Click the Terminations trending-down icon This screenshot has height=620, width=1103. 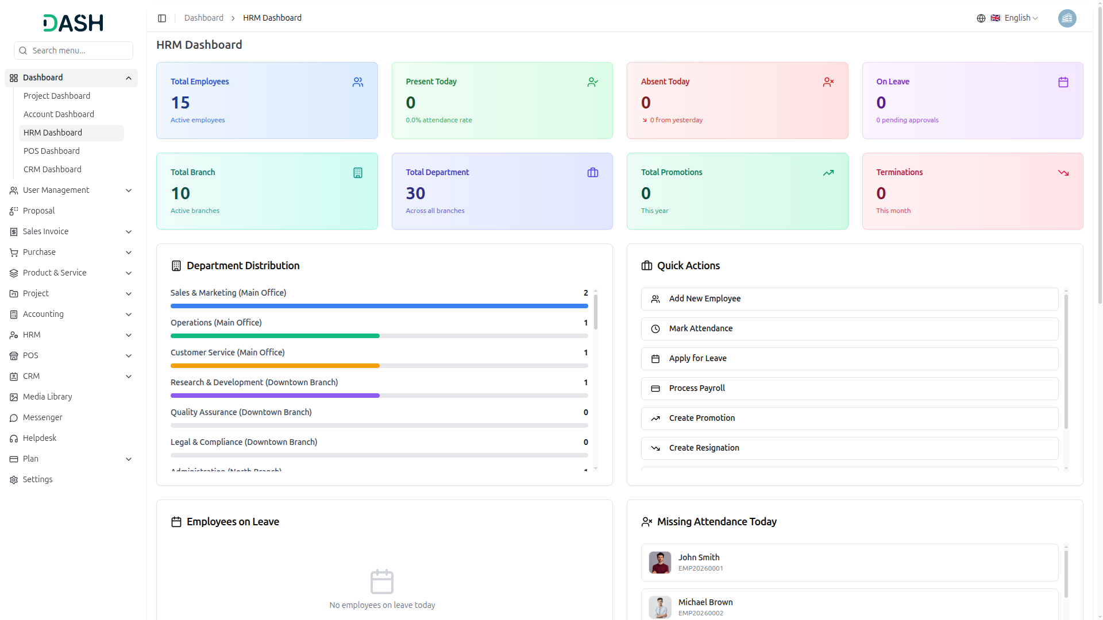[1063, 173]
